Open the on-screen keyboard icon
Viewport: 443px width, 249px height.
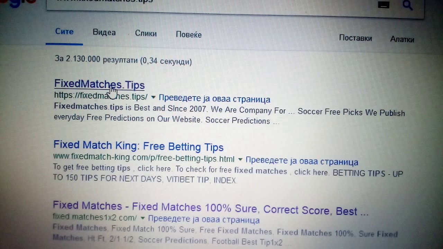[x=383, y=4]
